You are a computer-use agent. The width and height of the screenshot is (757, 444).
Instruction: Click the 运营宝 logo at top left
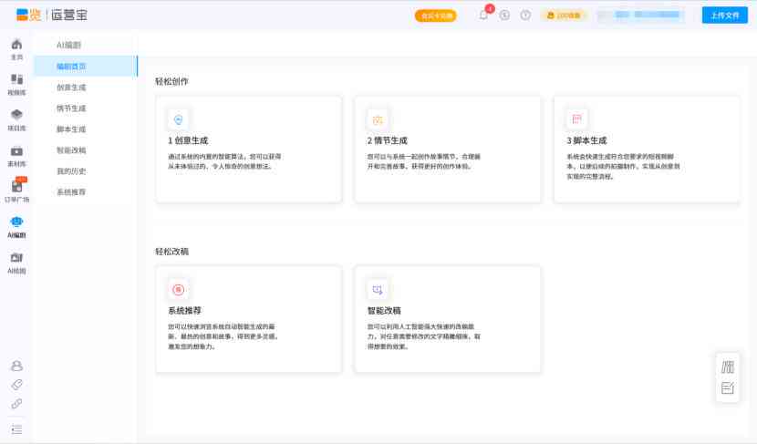[x=52, y=15]
